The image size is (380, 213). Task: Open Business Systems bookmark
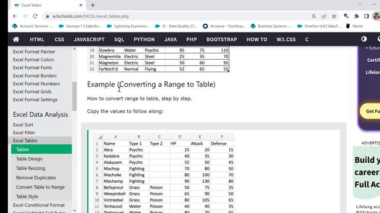pyautogui.click(x=271, y=26)
